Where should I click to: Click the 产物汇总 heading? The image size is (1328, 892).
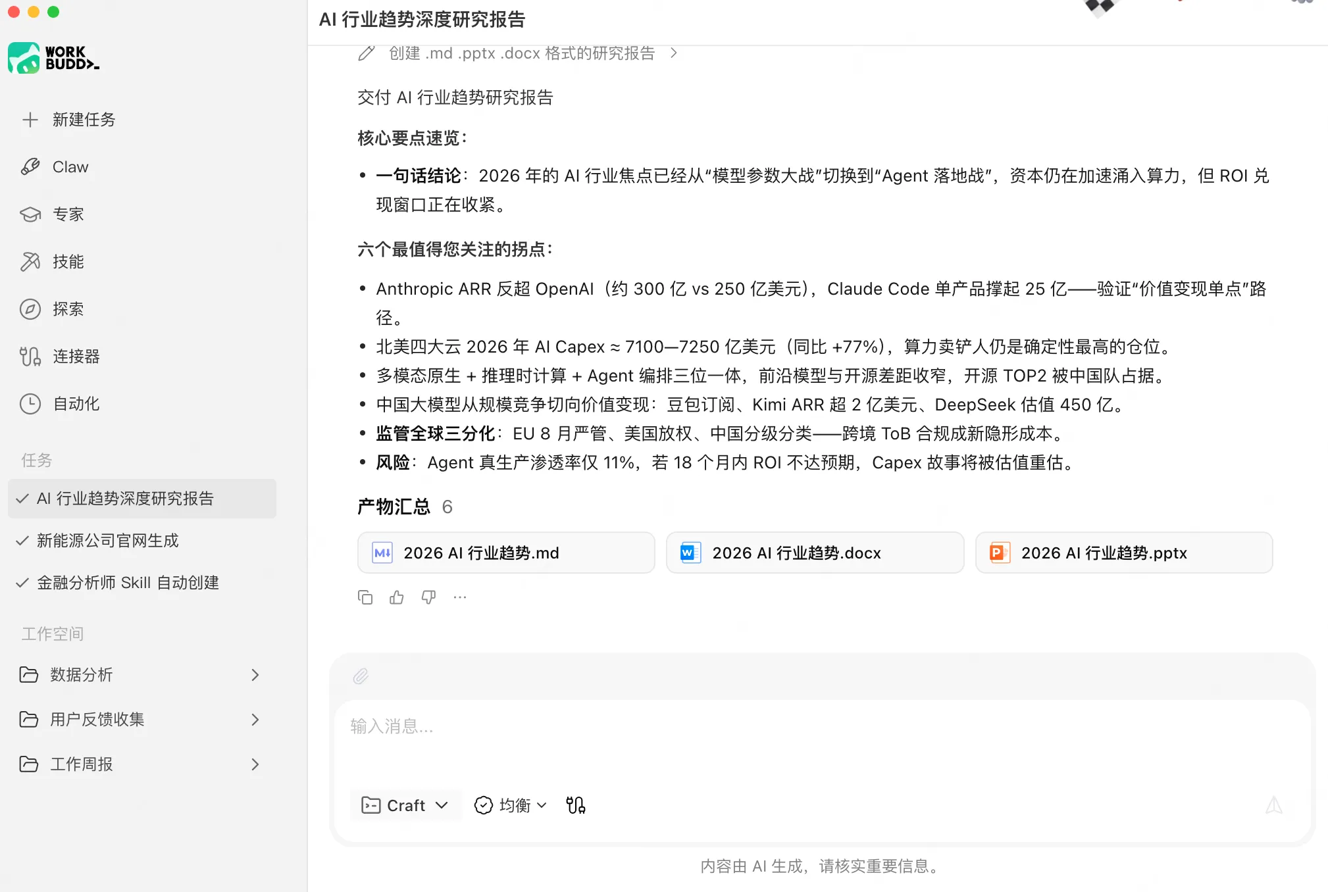coord(394,507)
